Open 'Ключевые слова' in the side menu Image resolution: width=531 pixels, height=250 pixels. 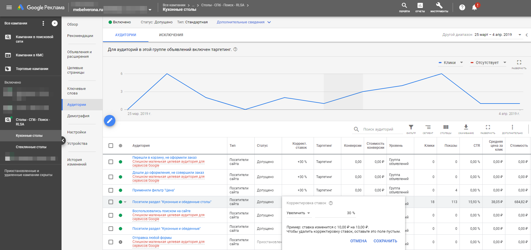76,91
